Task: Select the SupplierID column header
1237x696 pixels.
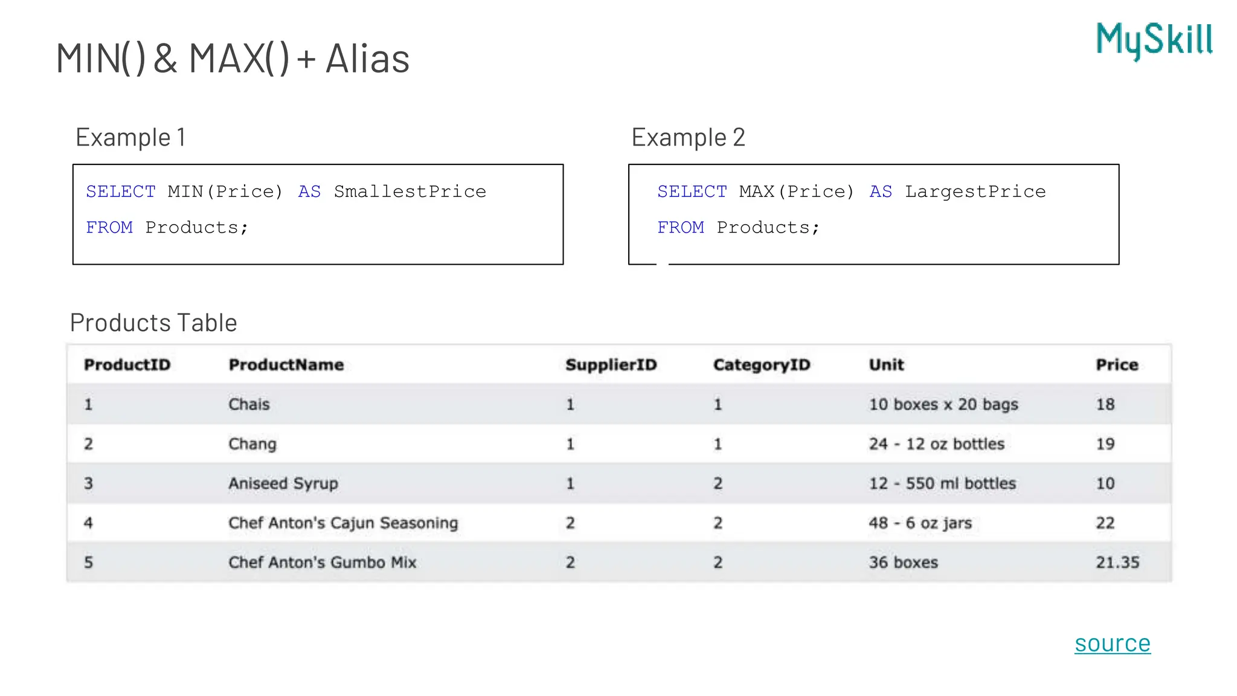Action: click(611, 365)
